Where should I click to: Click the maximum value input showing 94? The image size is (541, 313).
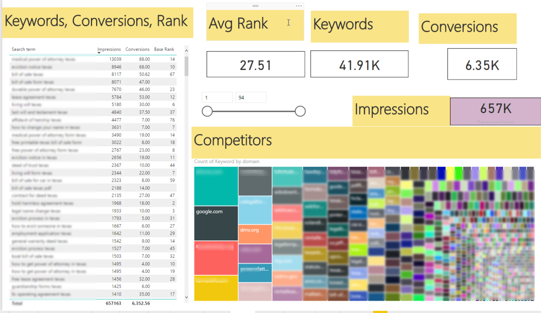click(x=251, y=98)
